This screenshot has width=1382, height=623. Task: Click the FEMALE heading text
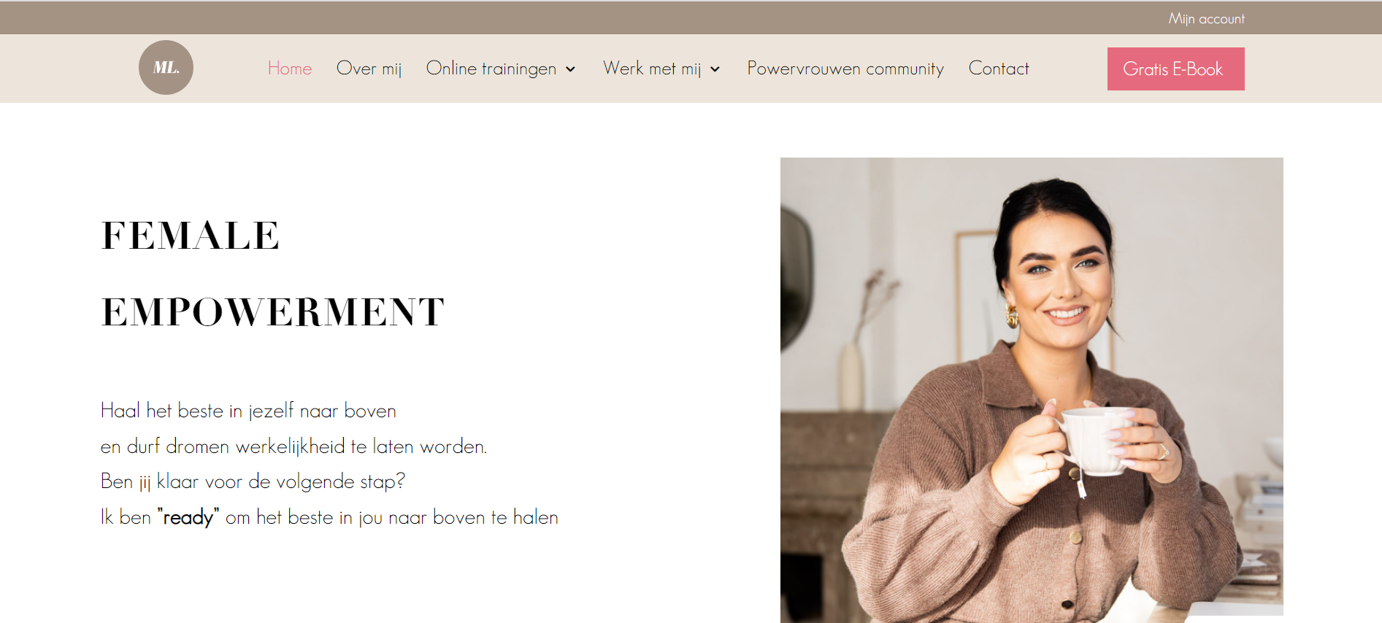pyautogui.click(x=191, y=236)
